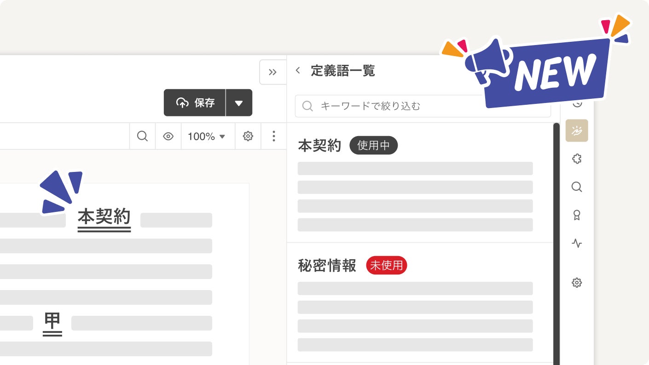Open the activity pulse sidebar icon
This screenshot has height=365, width=649.
point(577,243)
